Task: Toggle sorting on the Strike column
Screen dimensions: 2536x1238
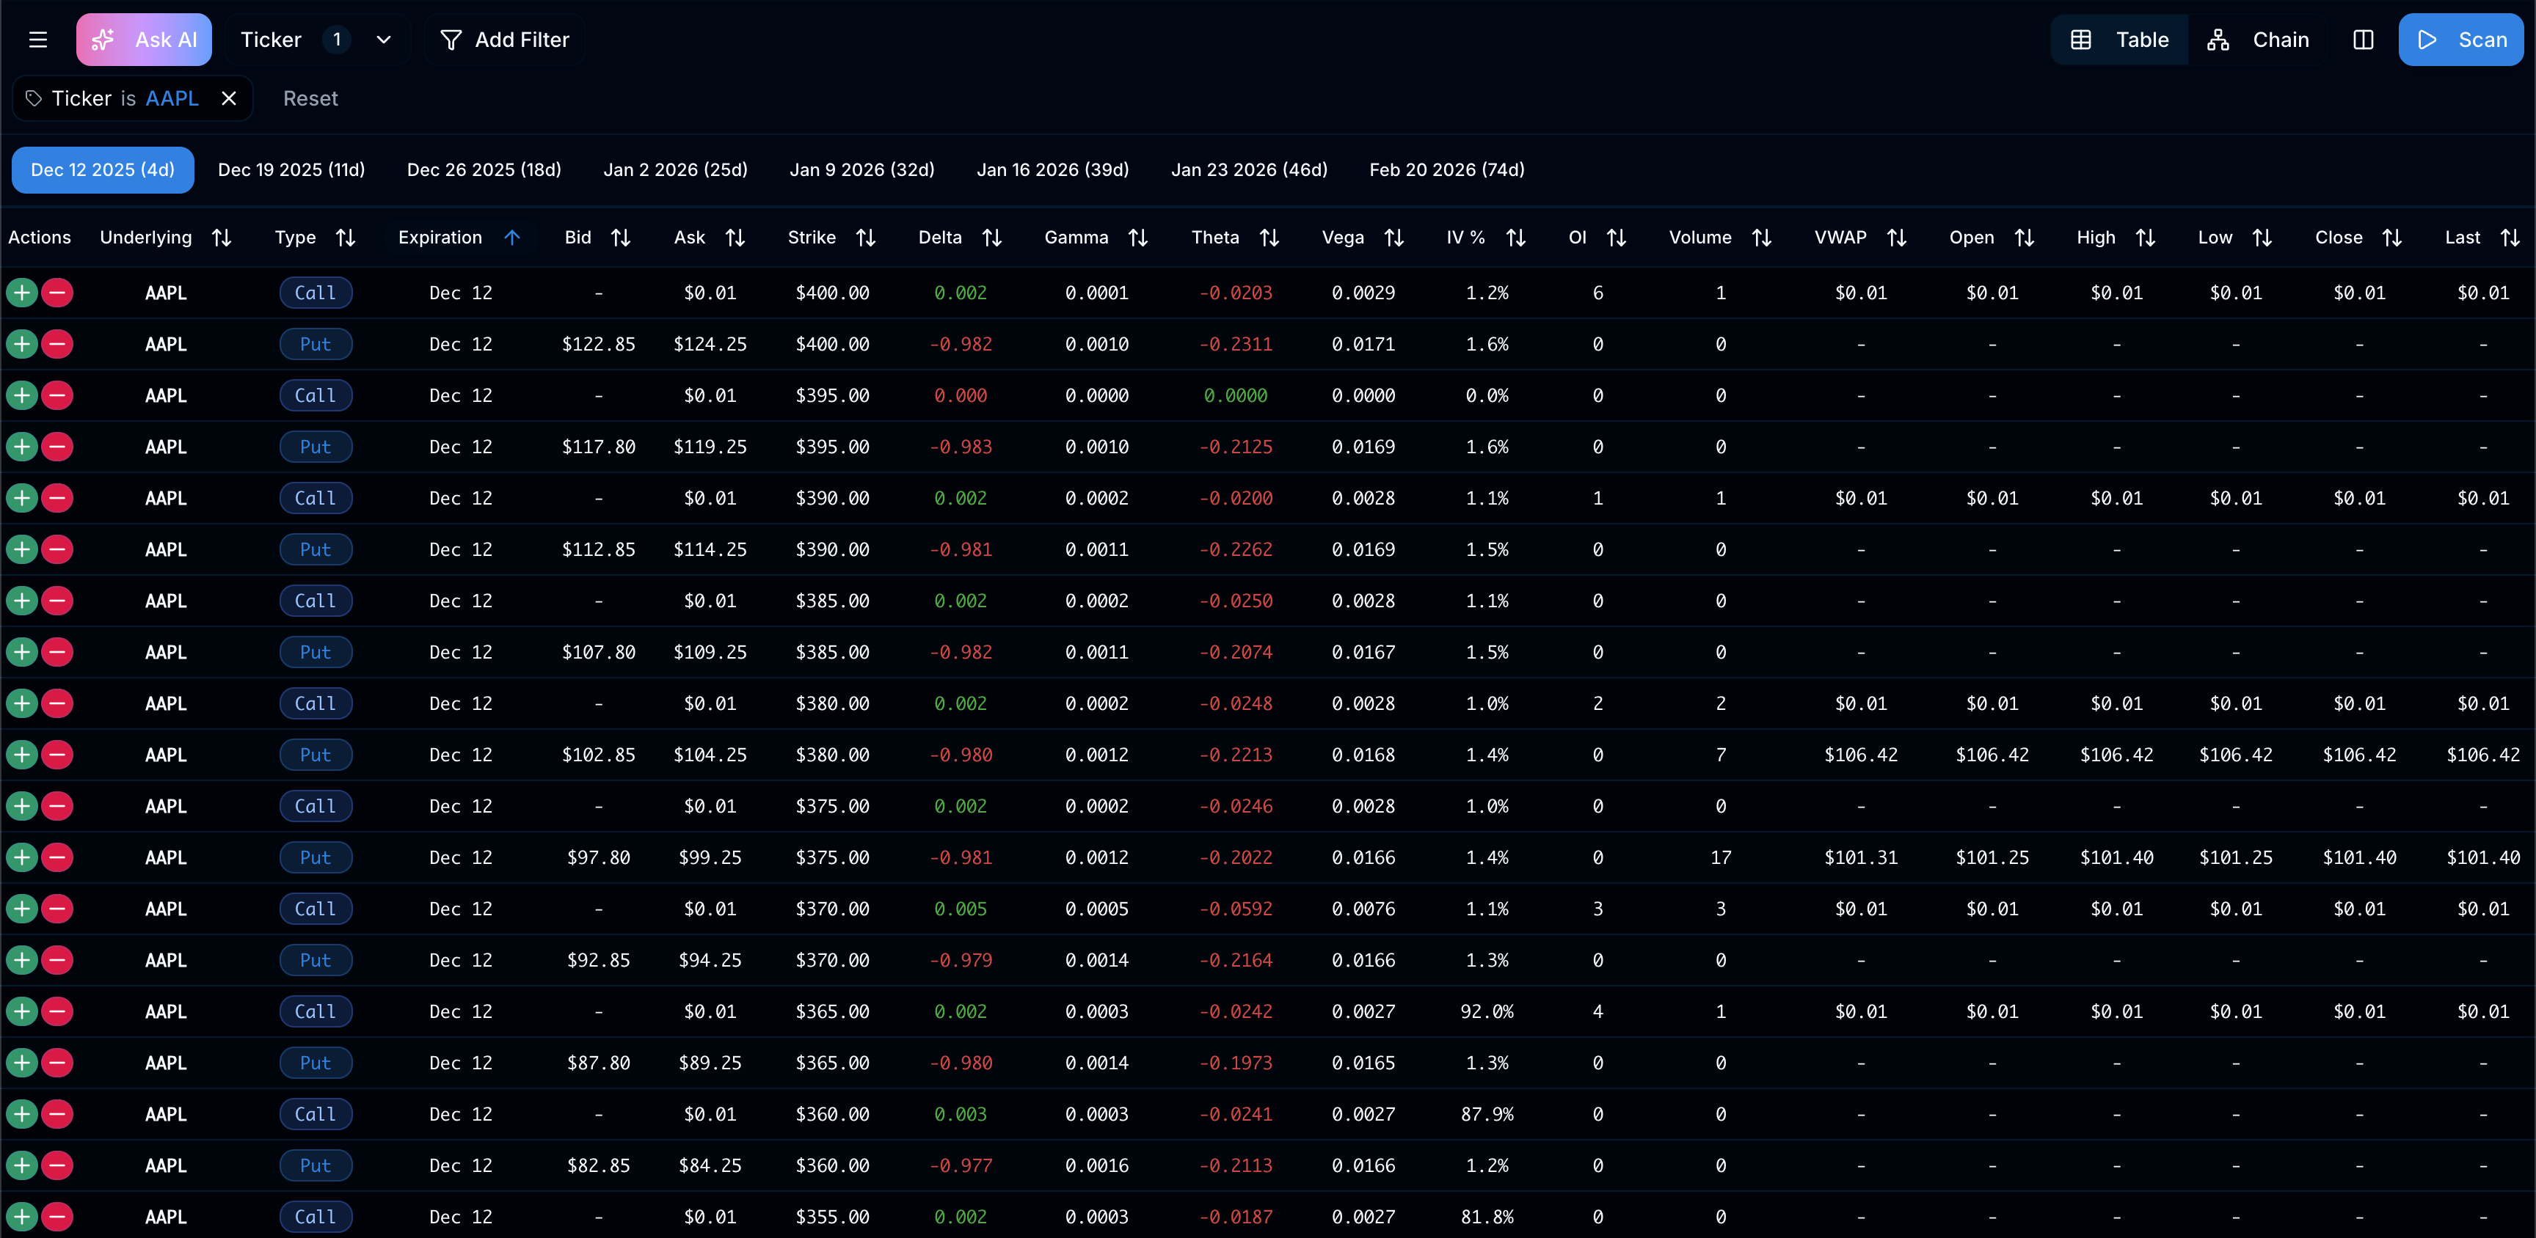Action: click(x=865, y=237)
